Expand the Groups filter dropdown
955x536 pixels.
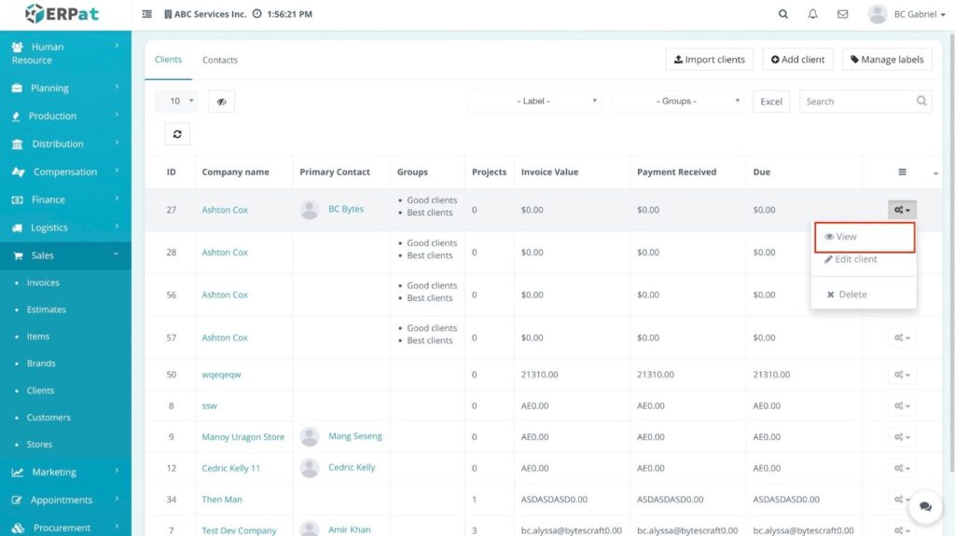point(678,102)
